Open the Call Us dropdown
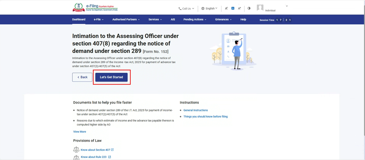365x160 pixels. 186,8
